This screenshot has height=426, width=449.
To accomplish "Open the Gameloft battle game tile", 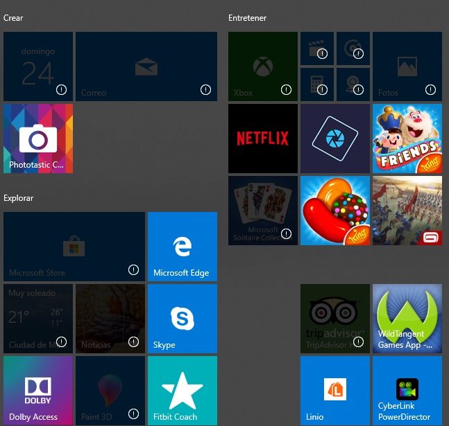I will pyautogui.click(x=407, y=211).
